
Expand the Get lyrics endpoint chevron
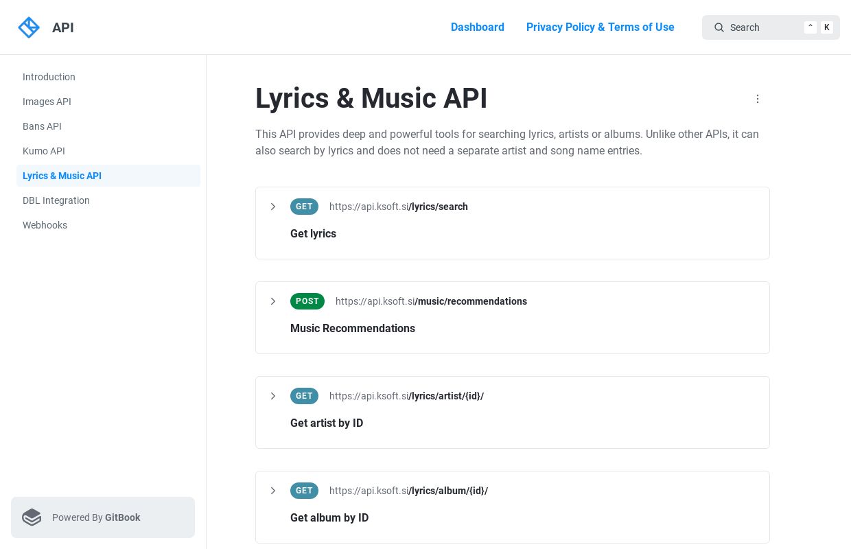[x=273, y=207]
